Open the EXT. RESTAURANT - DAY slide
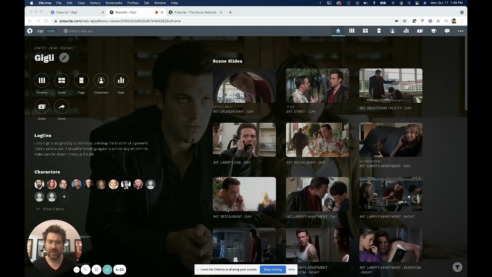This screenshot has height=277, width=492. pos(317,140)
